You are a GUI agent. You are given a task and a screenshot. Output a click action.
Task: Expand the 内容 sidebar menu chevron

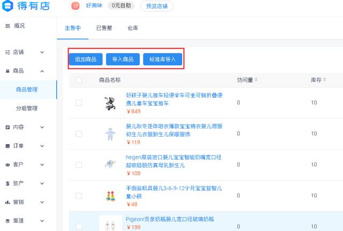point(42,128)
